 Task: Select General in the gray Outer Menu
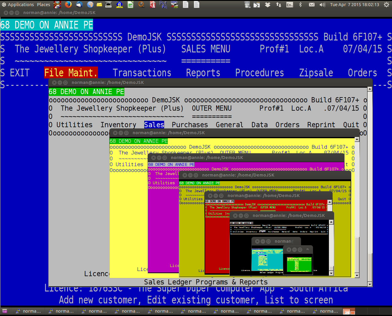click(230, 125)
